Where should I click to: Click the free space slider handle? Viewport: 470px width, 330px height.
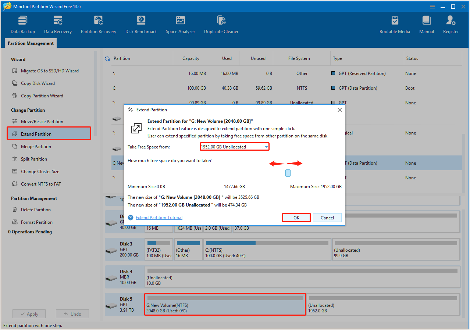(x=288, y=173)
